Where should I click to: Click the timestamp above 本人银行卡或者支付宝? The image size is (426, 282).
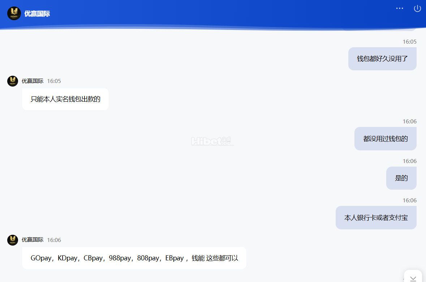click(x=409, y=201)
